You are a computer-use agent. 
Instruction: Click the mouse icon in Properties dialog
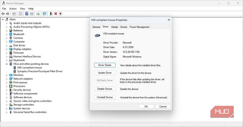coord(97,35)
